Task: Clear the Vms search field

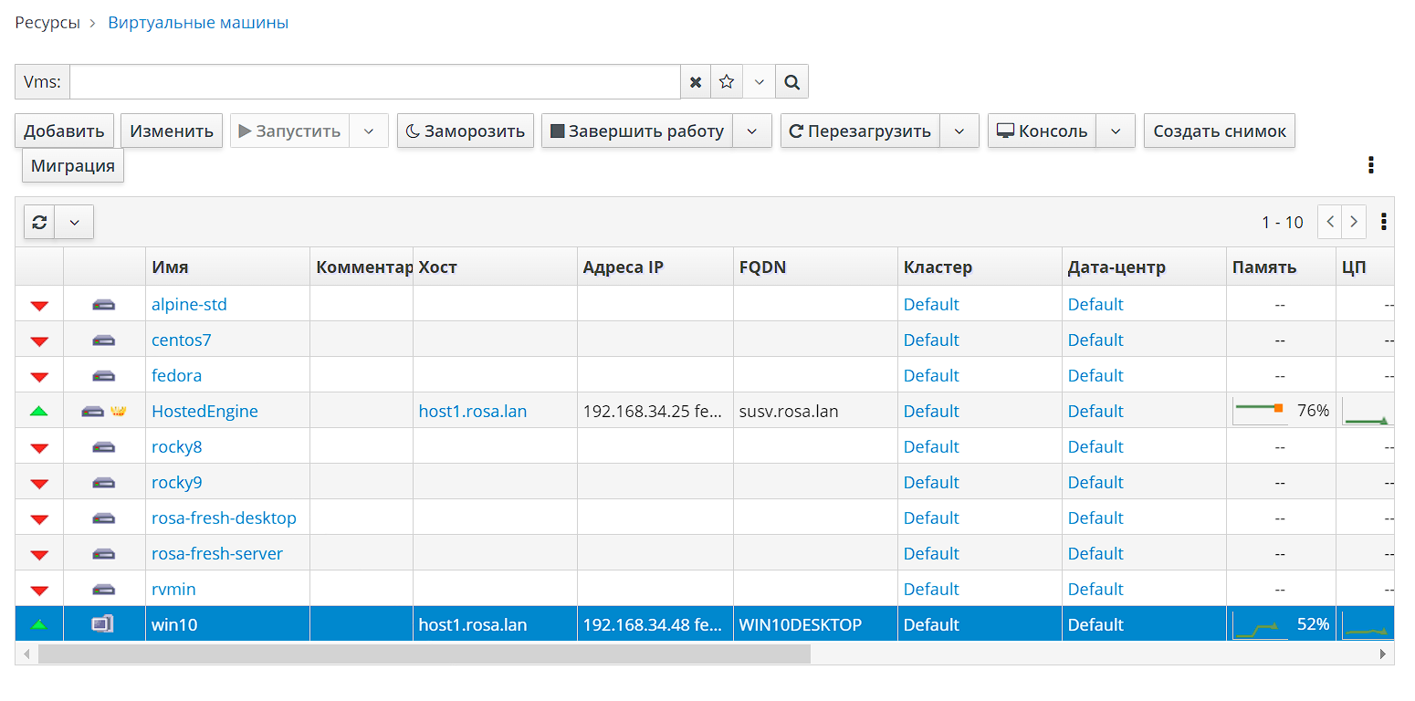Action: pos(696,82)
